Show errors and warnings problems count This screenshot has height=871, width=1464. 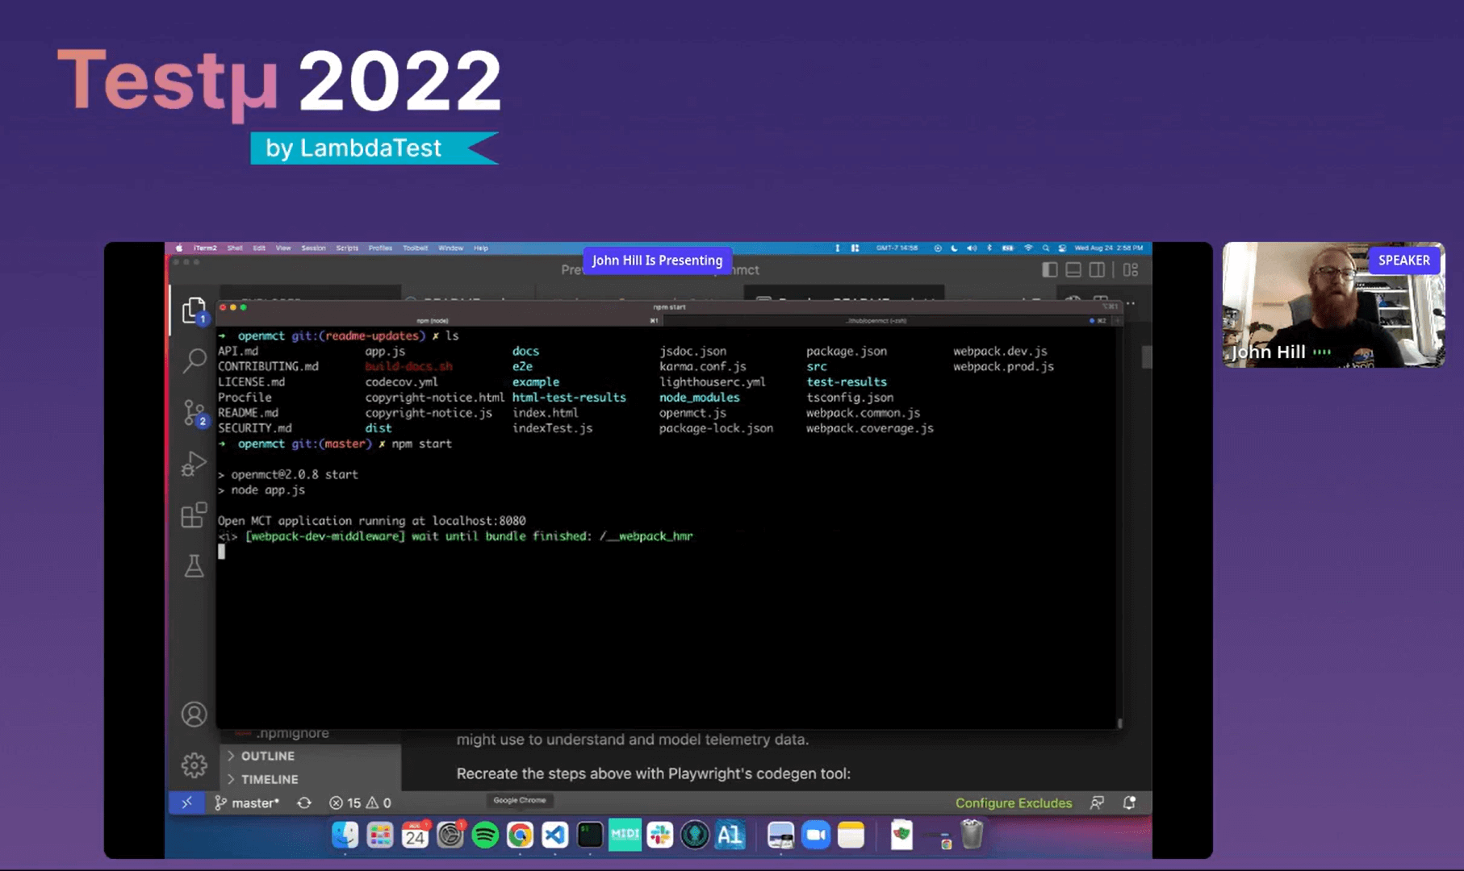click(x=360, y=802)
